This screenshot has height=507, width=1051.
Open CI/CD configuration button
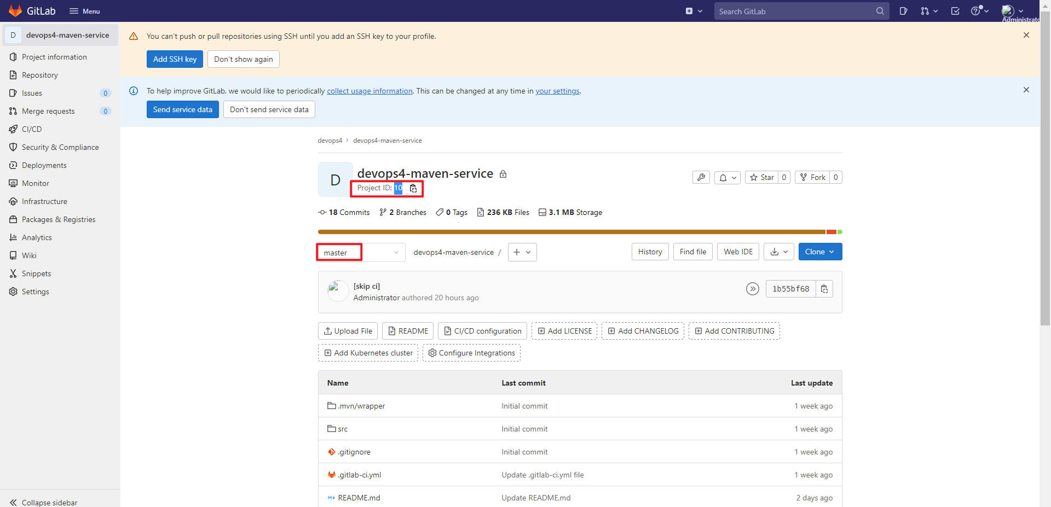click(x=482, y=331)
